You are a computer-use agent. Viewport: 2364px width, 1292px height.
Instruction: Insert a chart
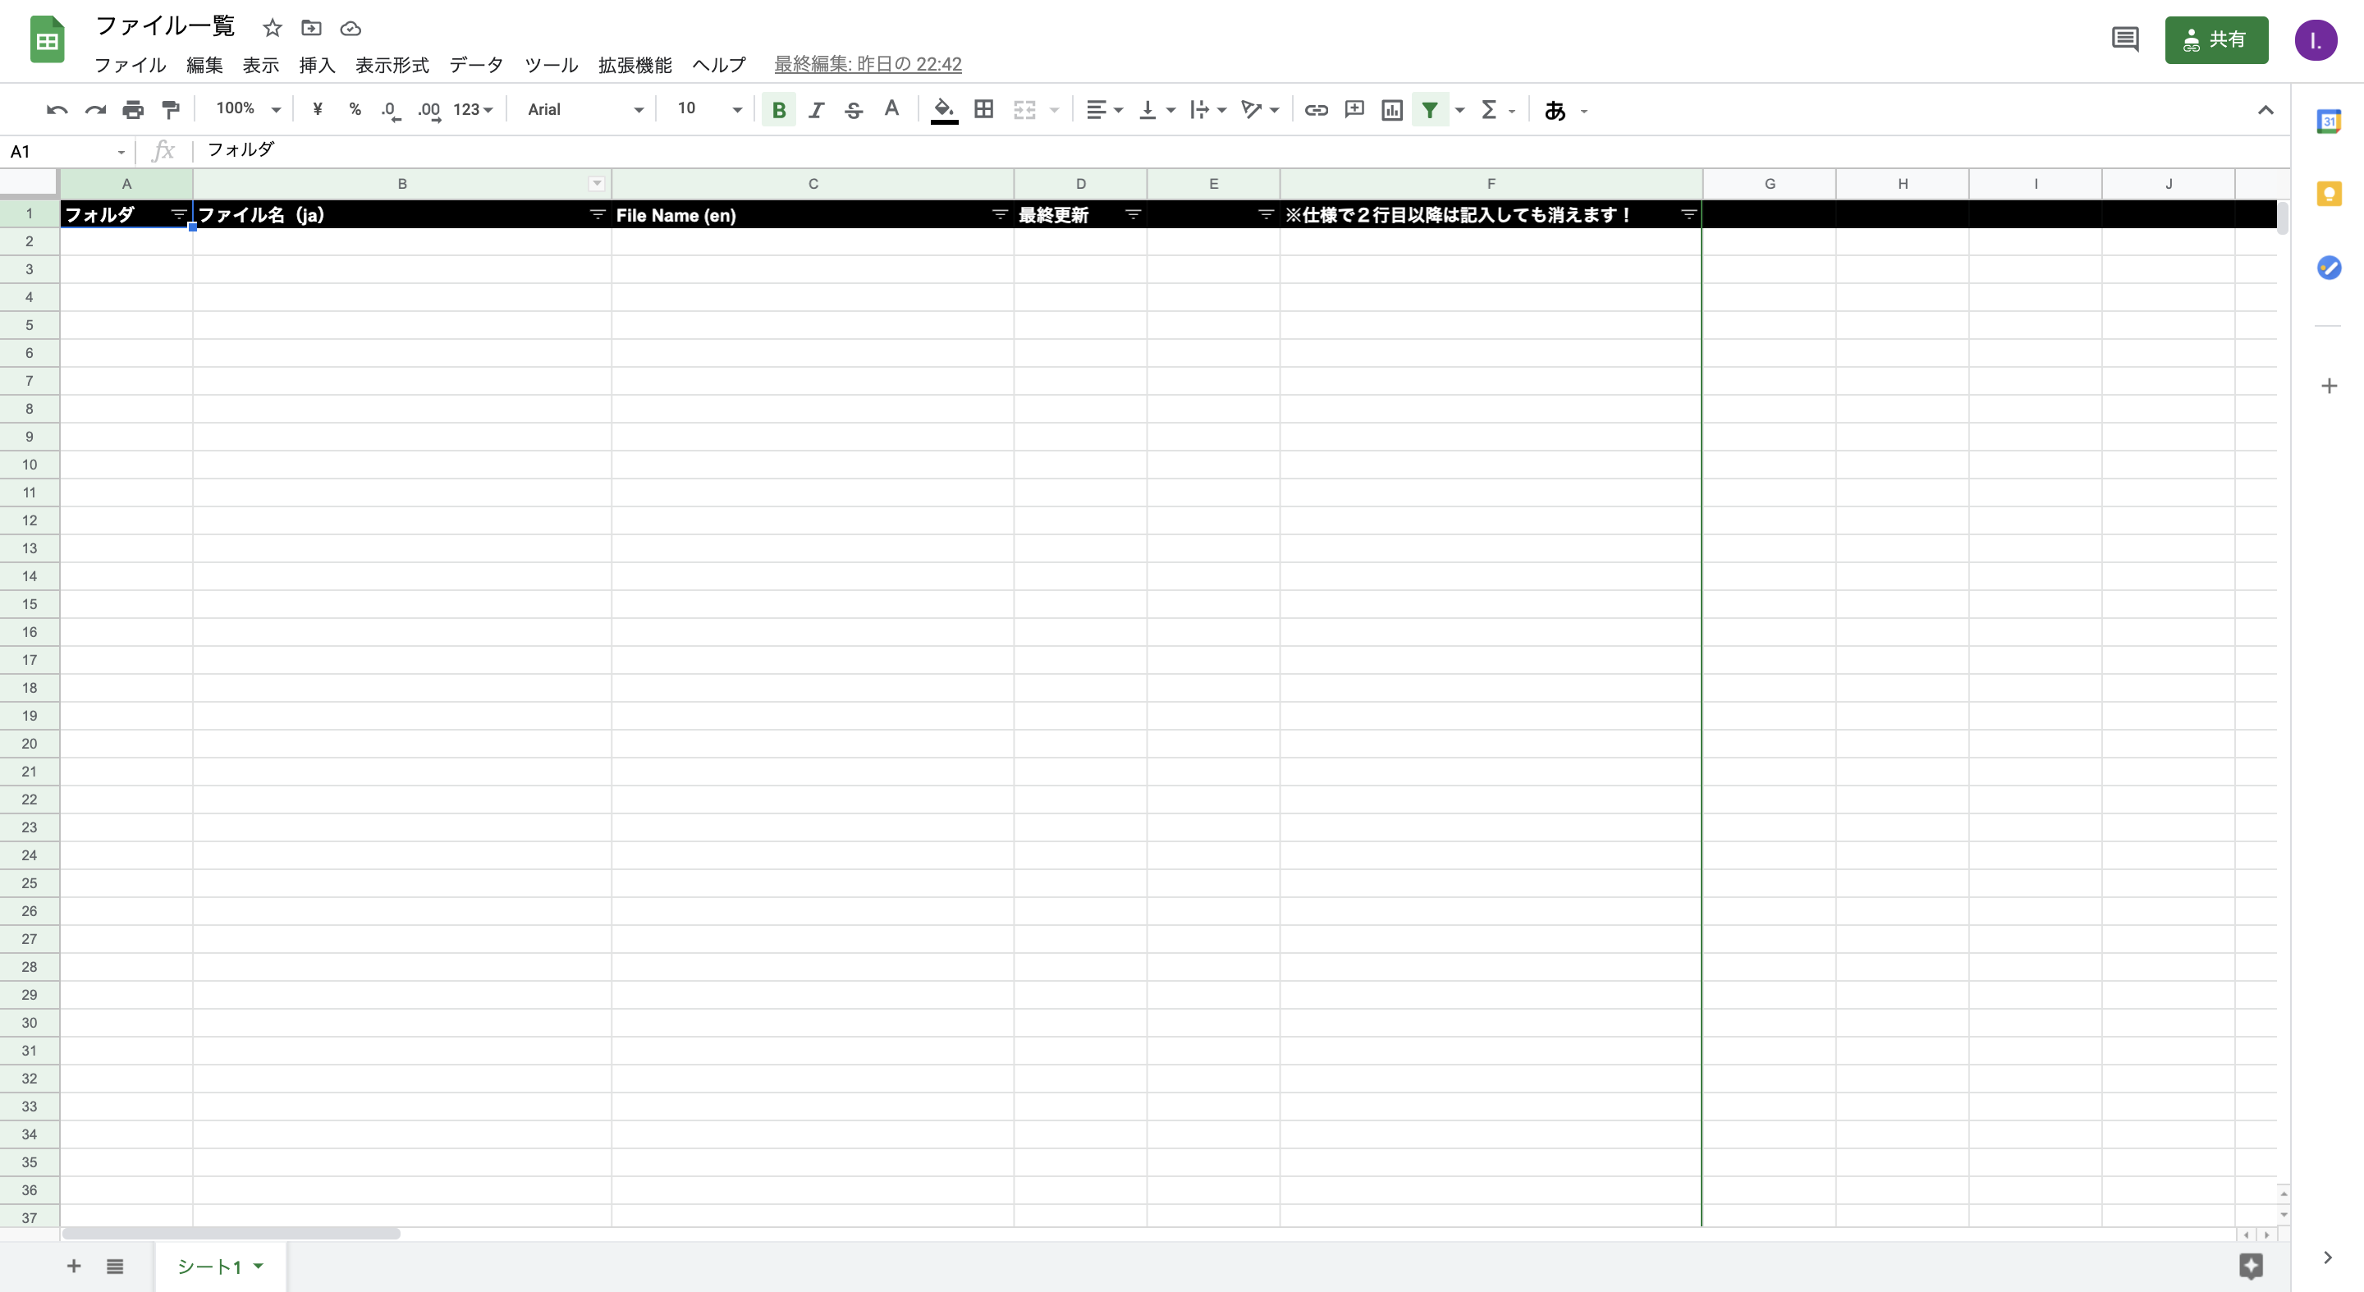[x=1391, y=109]
